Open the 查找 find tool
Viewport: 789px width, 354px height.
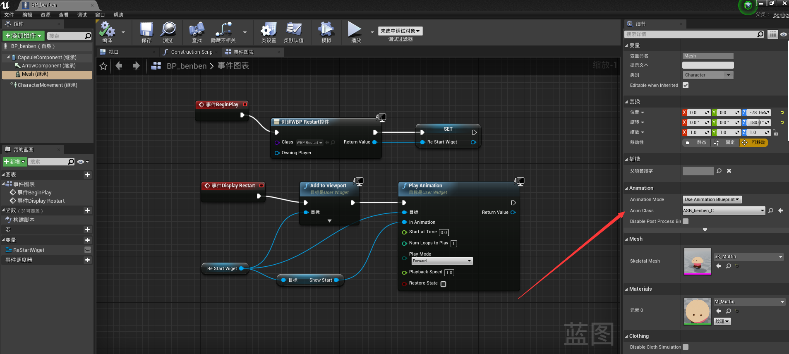coord(197,32)
